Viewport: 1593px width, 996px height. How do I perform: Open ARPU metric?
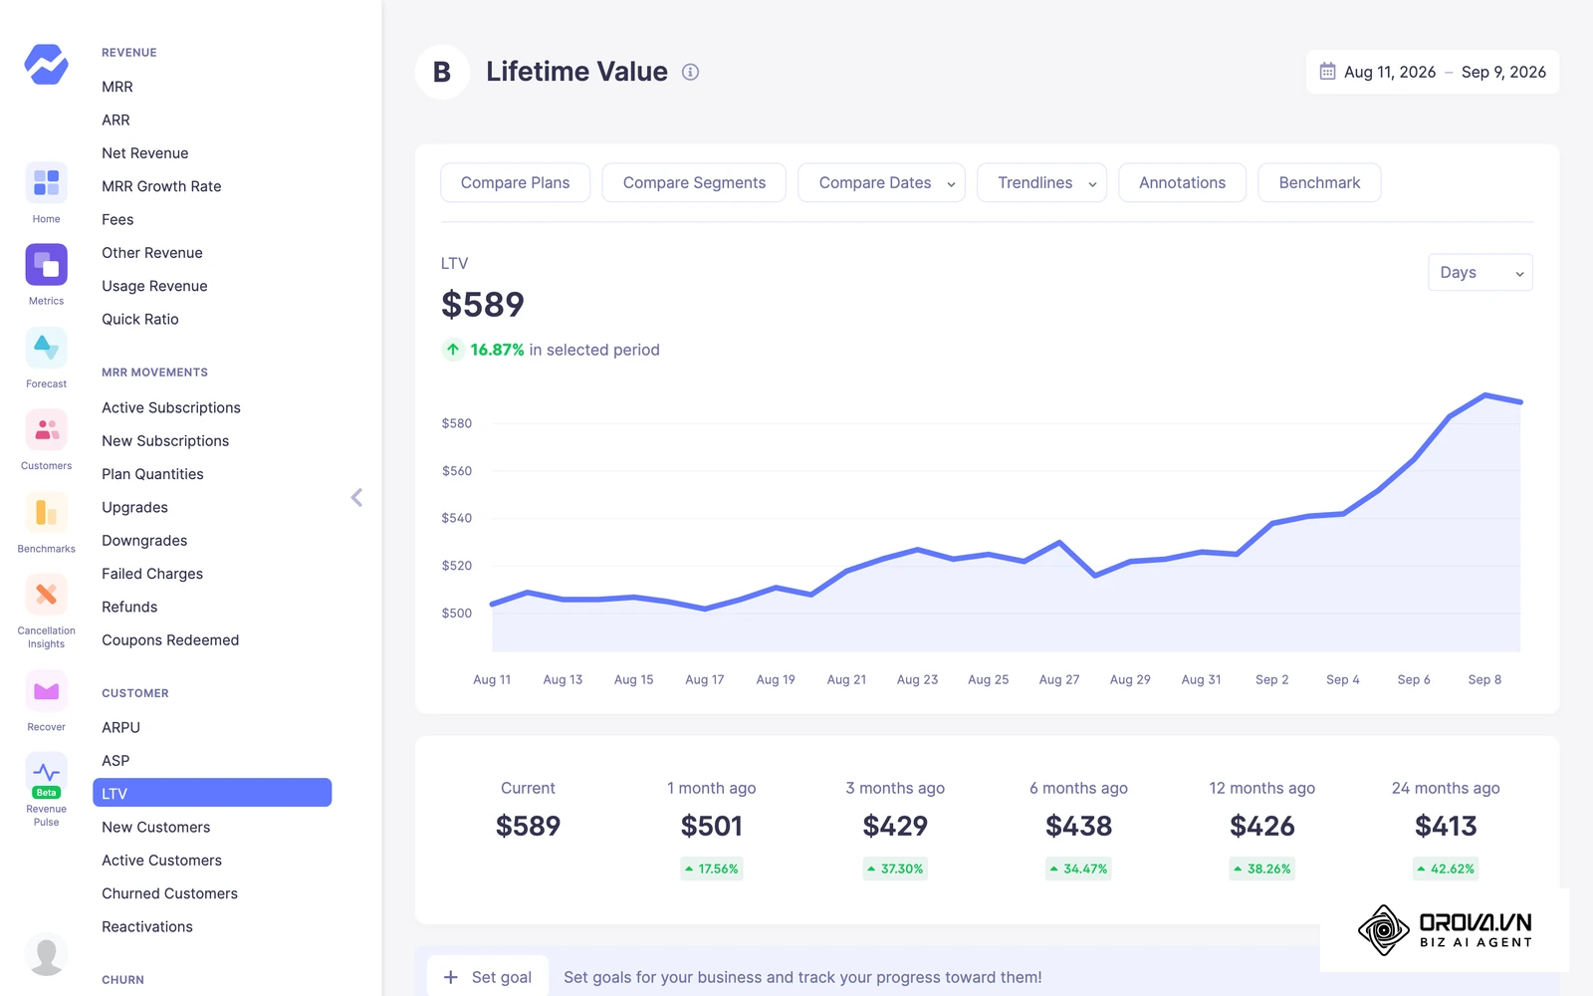(120, 727)
